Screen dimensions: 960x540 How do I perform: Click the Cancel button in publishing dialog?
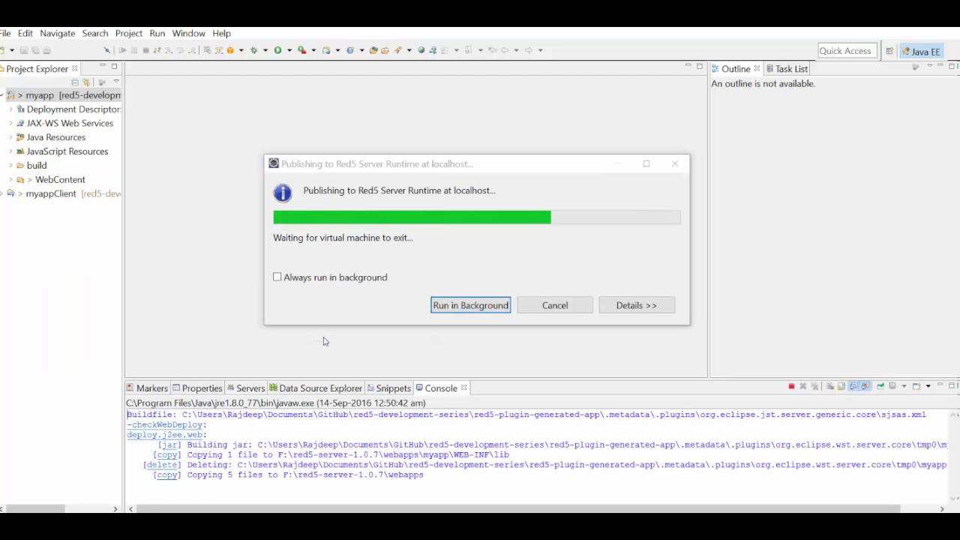pos(555,305)
